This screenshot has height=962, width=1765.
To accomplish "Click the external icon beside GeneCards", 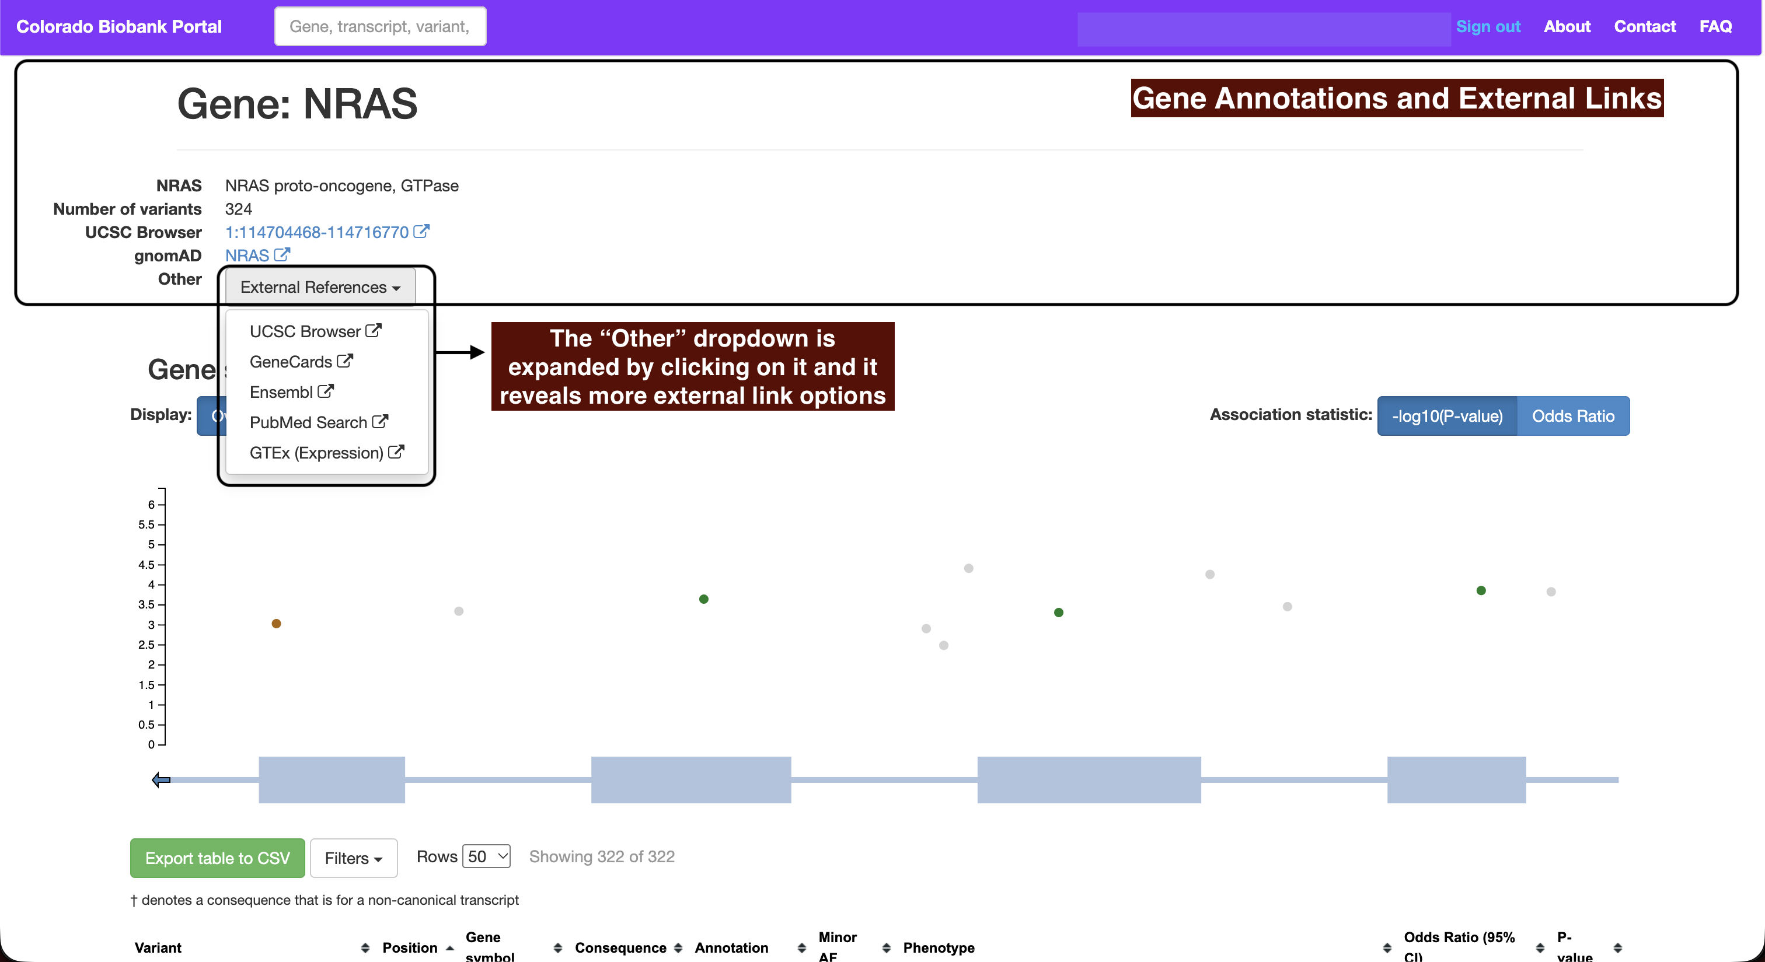I will coord(344,361).
